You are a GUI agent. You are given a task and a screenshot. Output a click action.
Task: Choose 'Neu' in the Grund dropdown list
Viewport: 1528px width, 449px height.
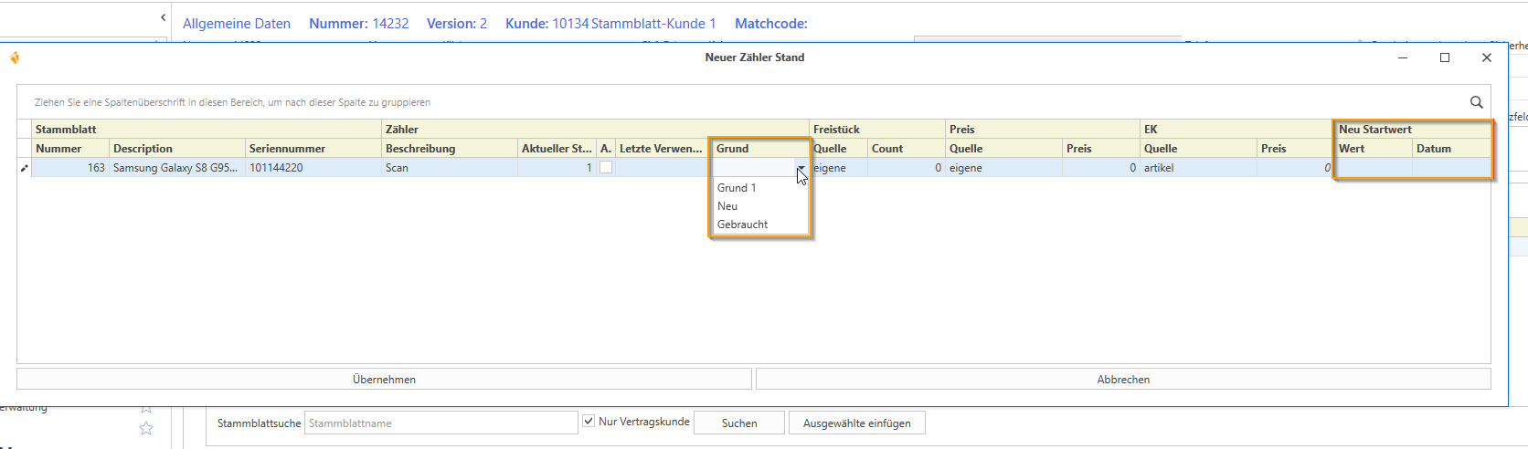pyautogui.click(x=727, y=206)
